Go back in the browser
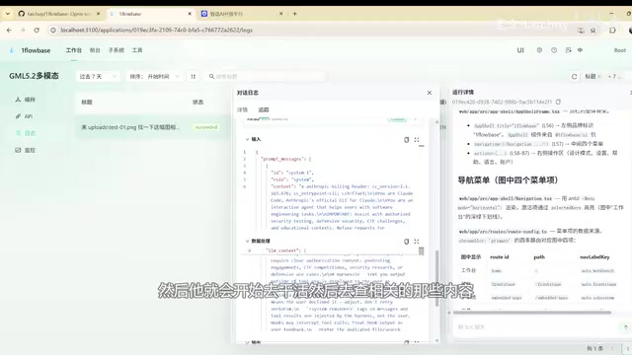This screenshot has height=355, width=632. tap(9, 31)
